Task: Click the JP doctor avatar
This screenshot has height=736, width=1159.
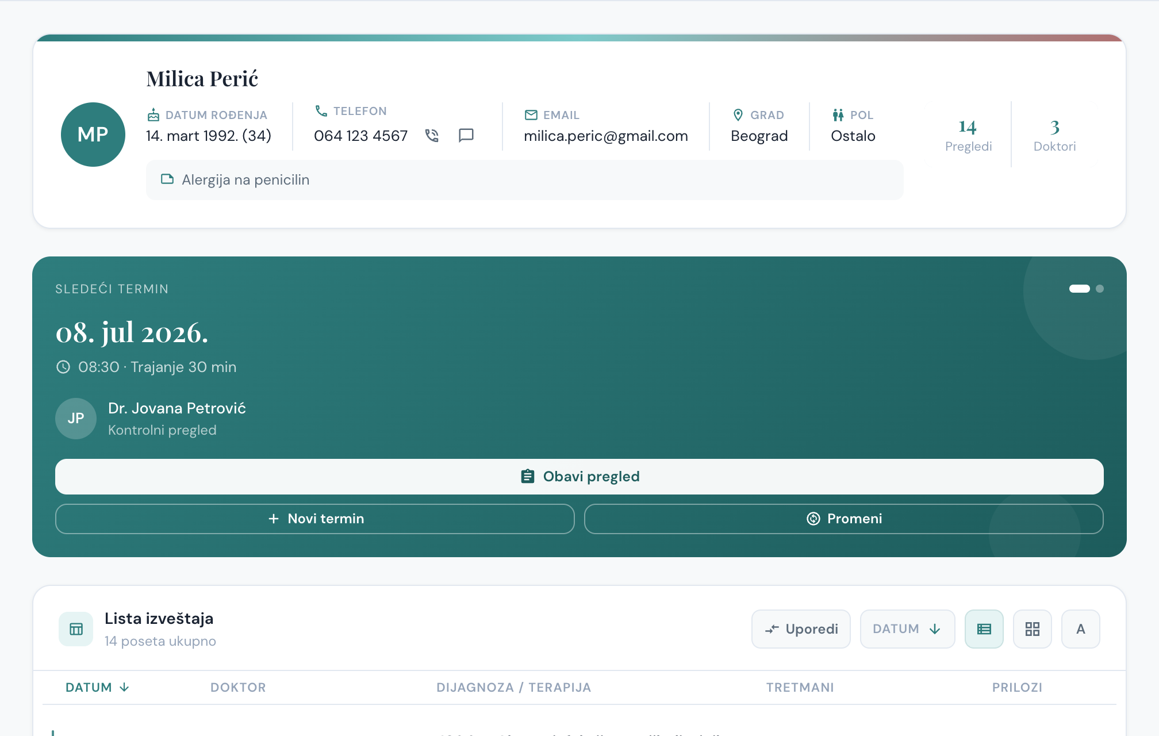Action: [x=76, y=419]
